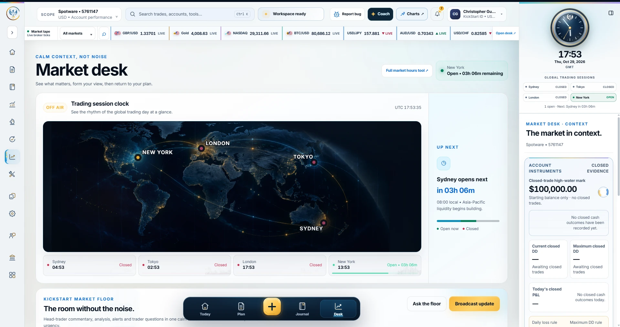
Task: Click the Sydney opens next progress bar
Action: point(468,221)
